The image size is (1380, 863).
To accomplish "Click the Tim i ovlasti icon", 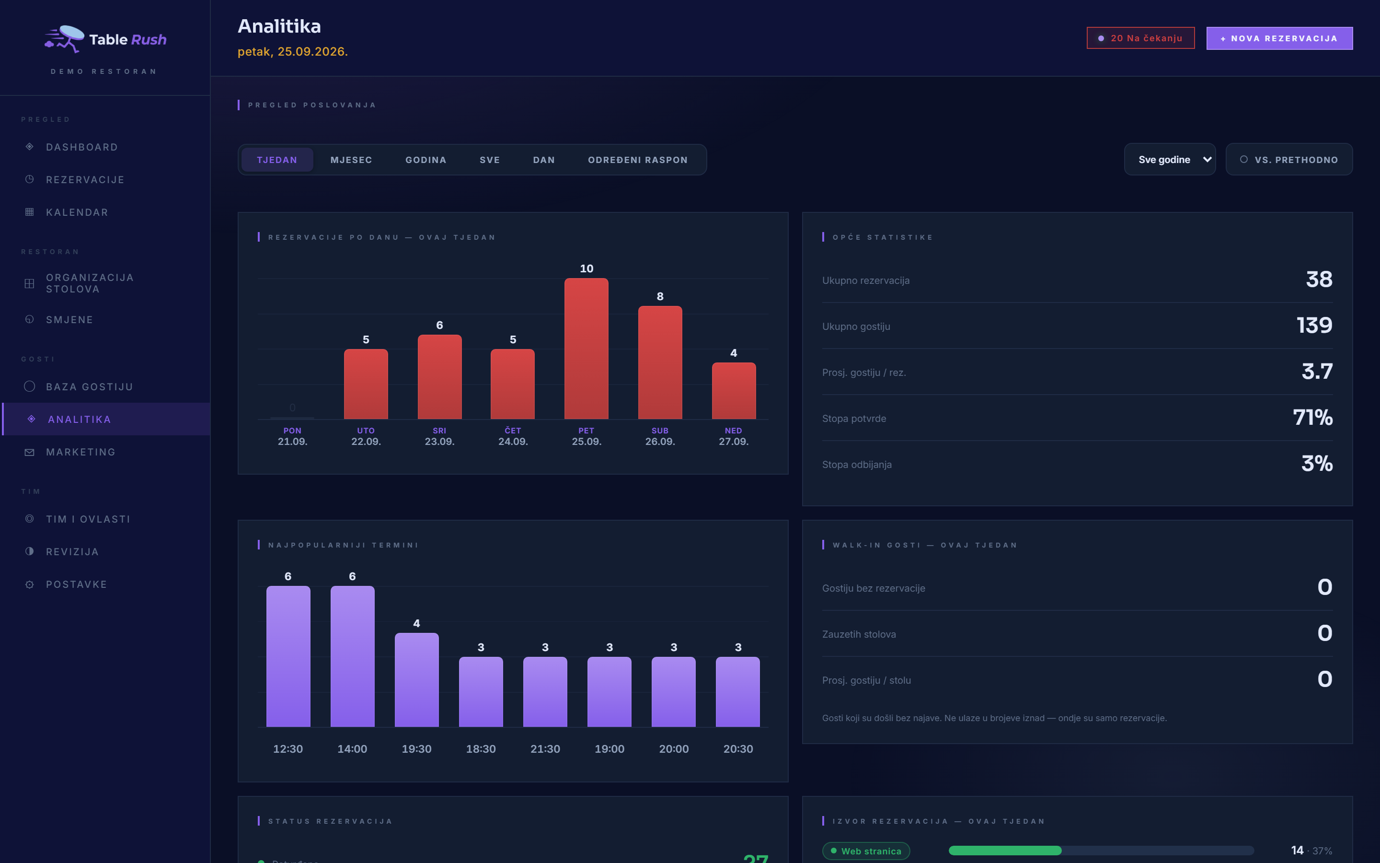I will [x=30, y=519].
